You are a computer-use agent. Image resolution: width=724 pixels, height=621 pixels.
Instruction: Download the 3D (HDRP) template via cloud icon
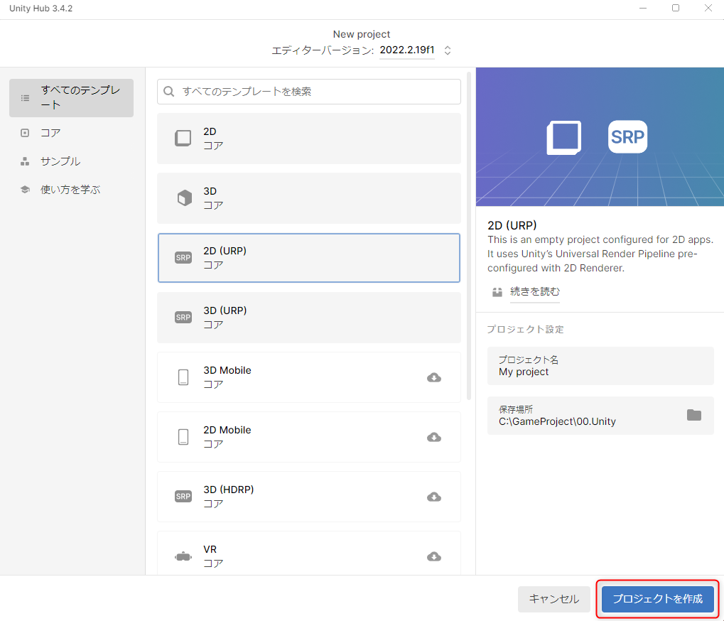pyautogui.click(x=434, y=497)
